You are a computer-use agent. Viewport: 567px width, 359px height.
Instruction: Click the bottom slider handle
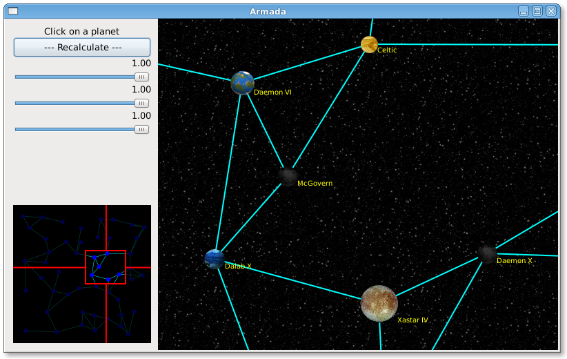141,129
